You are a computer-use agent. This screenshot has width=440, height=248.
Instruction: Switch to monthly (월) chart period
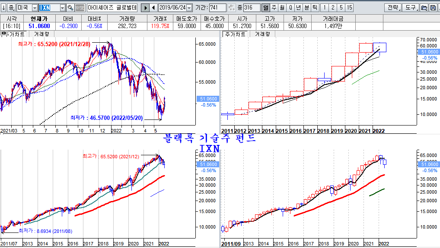click(x=282, y=8)
